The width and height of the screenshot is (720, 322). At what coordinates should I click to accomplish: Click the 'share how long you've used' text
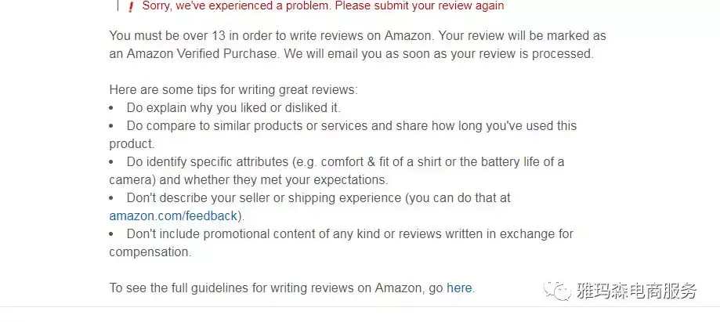tap(474, 126)
